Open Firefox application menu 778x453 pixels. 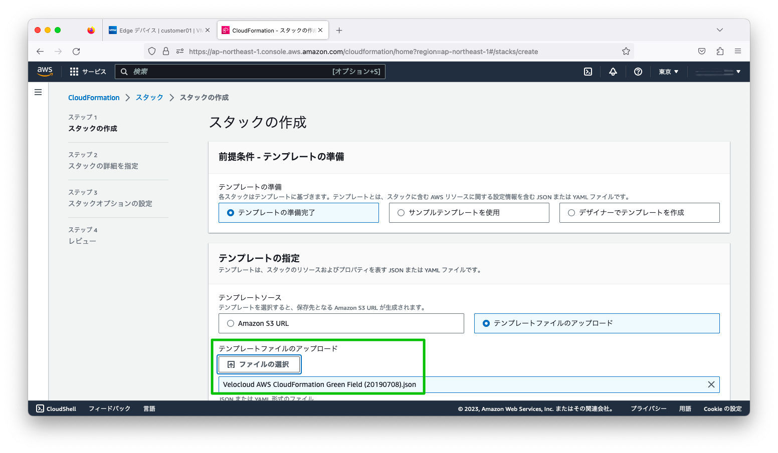[738, 51]
